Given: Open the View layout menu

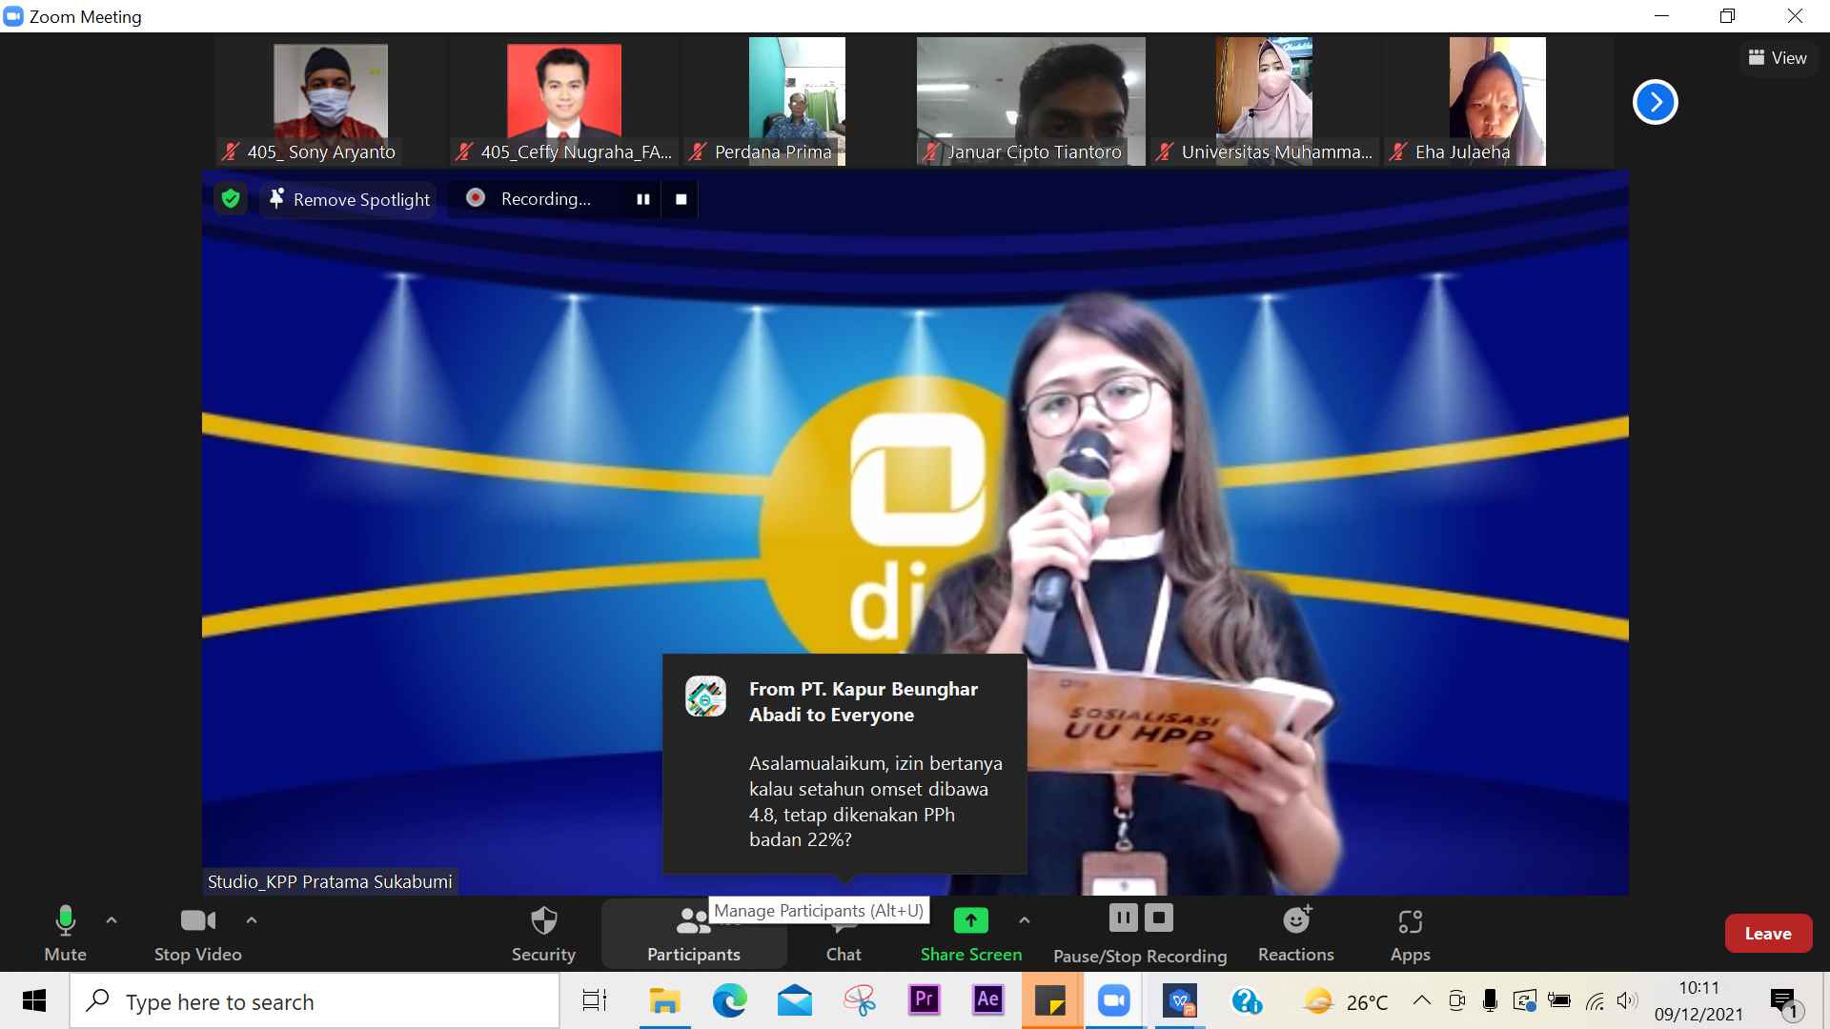Looking at the screenshot, I should point(1777,58).
